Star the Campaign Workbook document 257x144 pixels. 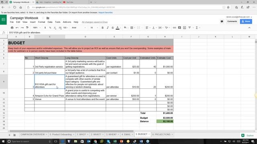coord(43,18)
